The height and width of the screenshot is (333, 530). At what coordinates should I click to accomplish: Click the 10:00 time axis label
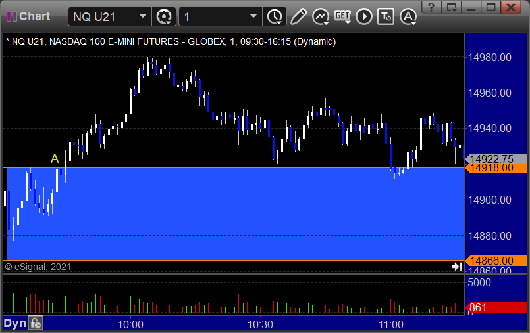(x=130, y=324)
